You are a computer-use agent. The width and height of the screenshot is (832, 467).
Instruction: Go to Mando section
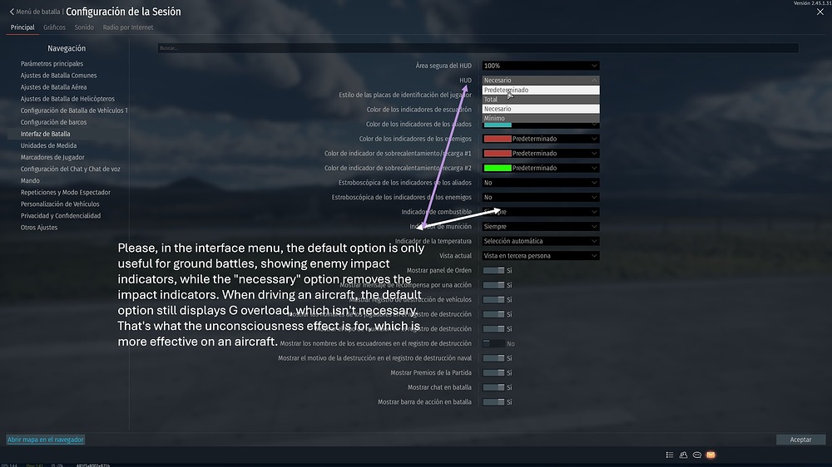pos(30,181)
